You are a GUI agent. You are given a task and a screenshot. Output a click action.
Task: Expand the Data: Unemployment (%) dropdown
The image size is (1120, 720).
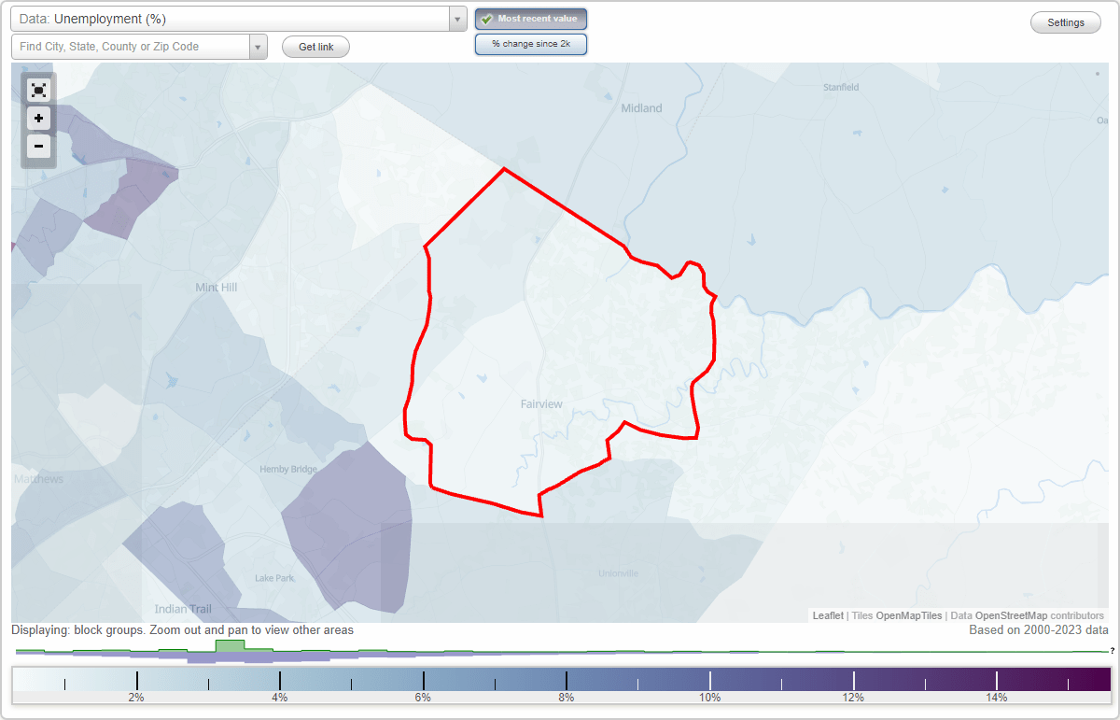click(456, 19)
